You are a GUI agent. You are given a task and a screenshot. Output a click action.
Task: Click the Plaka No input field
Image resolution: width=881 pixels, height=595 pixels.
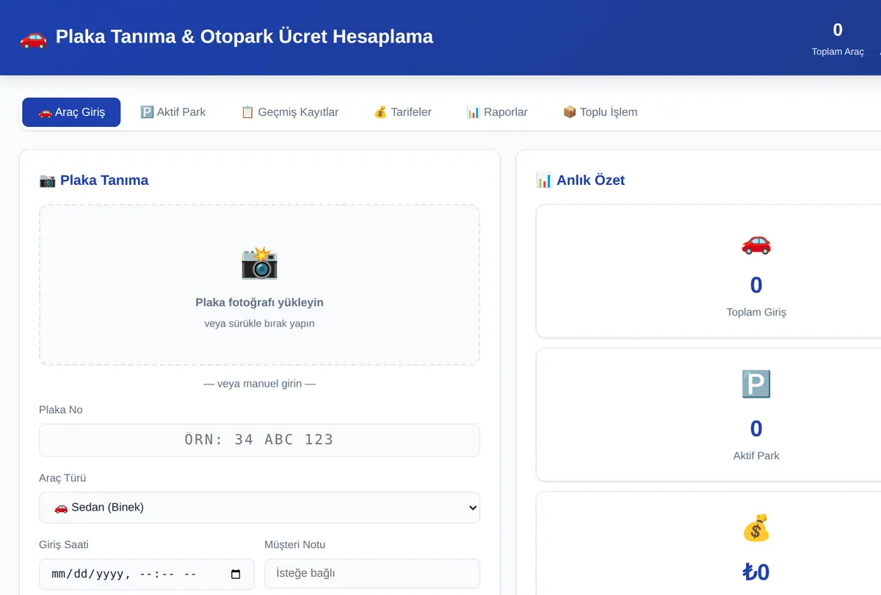(x=259, y=439)
